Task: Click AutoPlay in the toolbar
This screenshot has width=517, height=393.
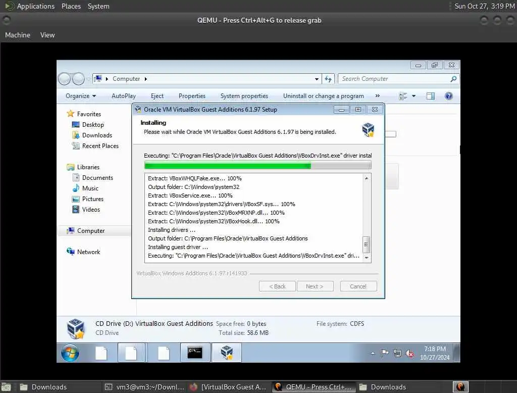Action: tap(124, 96)
